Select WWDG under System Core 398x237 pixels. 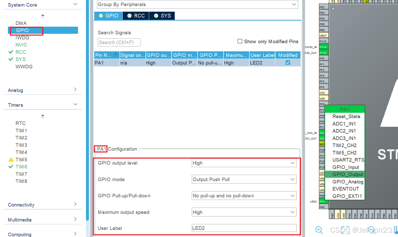click(24, 67)
